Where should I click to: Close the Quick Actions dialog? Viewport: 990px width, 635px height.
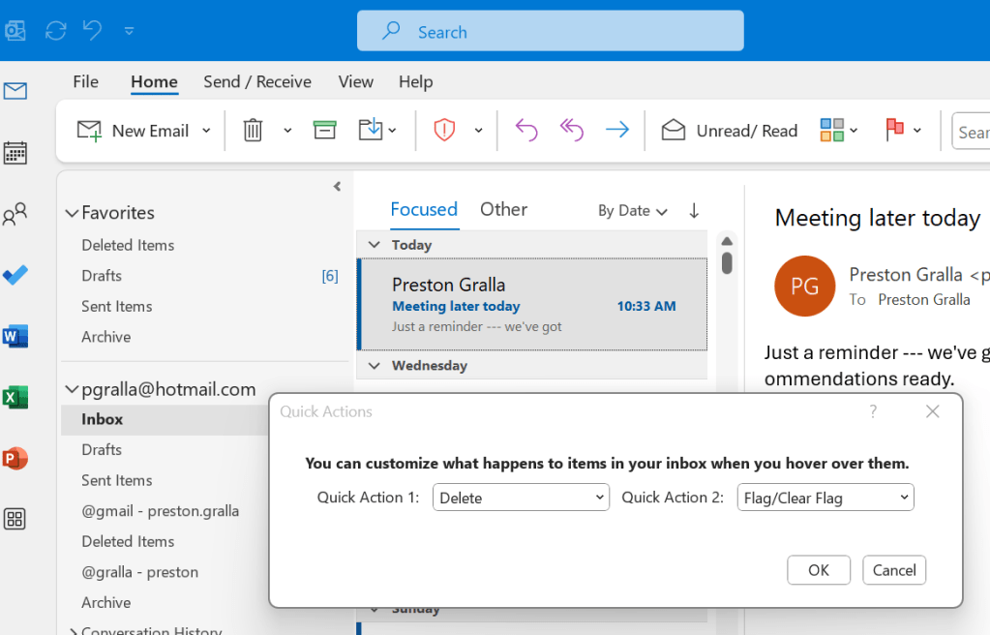pyautogui.click(x=933, y=412)
